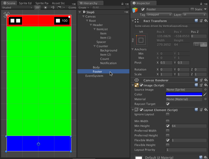Open the Tag dropdown Untagged

click(159, 15)
